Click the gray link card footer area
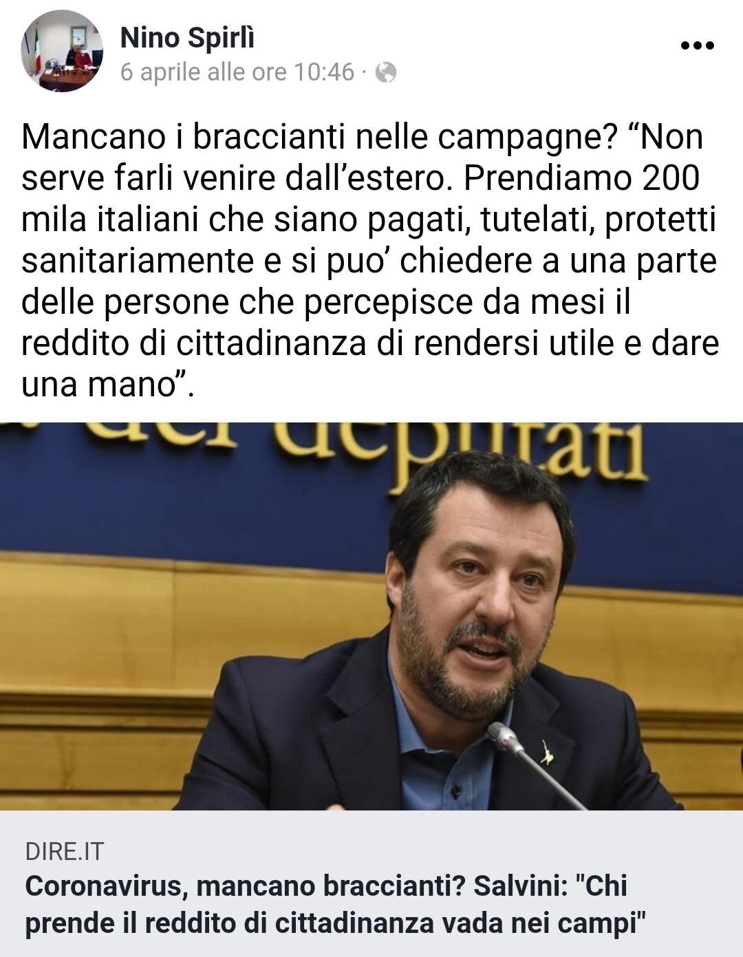The image size is (743, 957). (x=371, y=883)
